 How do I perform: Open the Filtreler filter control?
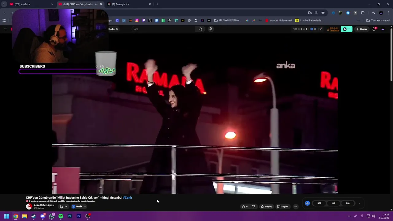pos(113,29)
